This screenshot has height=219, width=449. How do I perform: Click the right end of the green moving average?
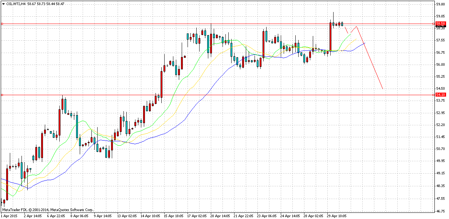[351, 33]
